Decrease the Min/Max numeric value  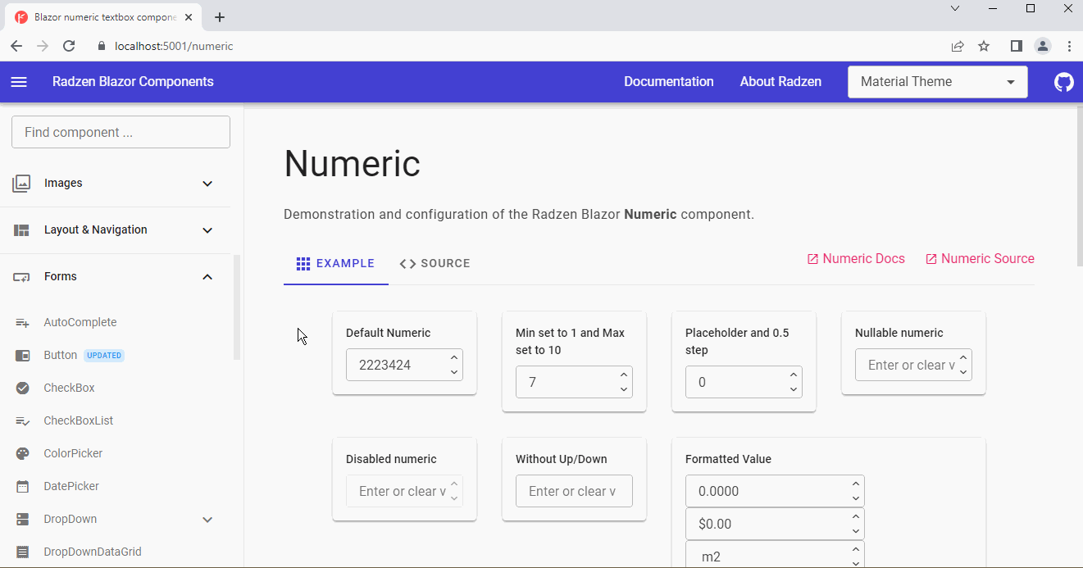point(624,389)
